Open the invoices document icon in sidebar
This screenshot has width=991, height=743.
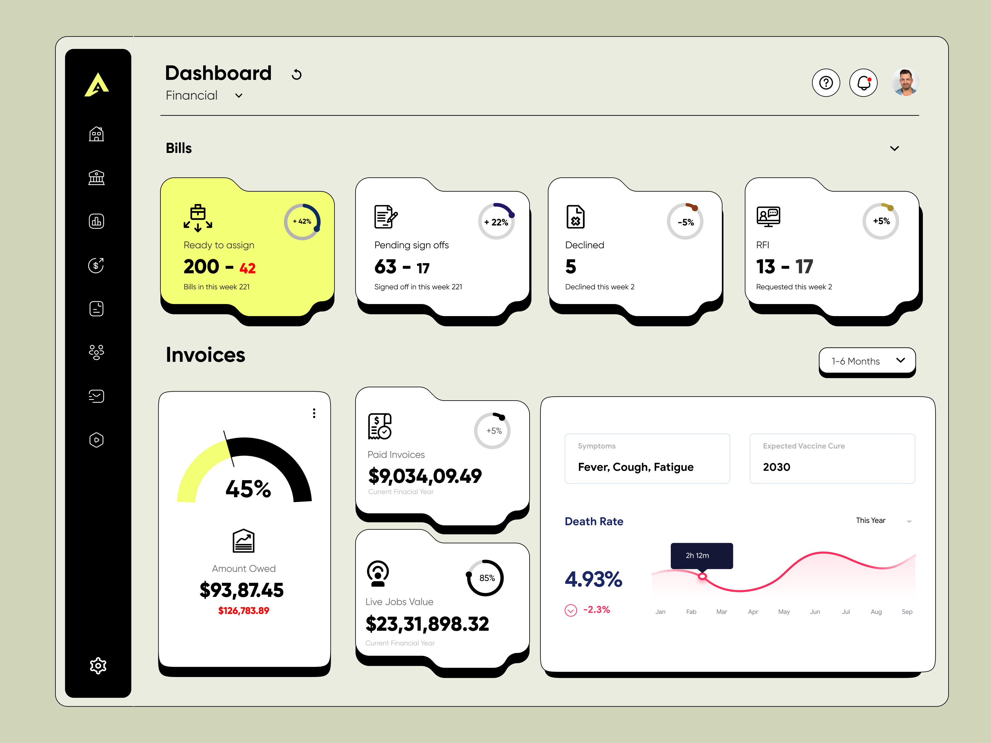click(x=97, y=308)
